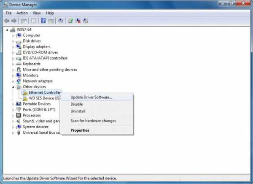
Task: Expand the Computer node arrow
Action: (x=13, y=36)
